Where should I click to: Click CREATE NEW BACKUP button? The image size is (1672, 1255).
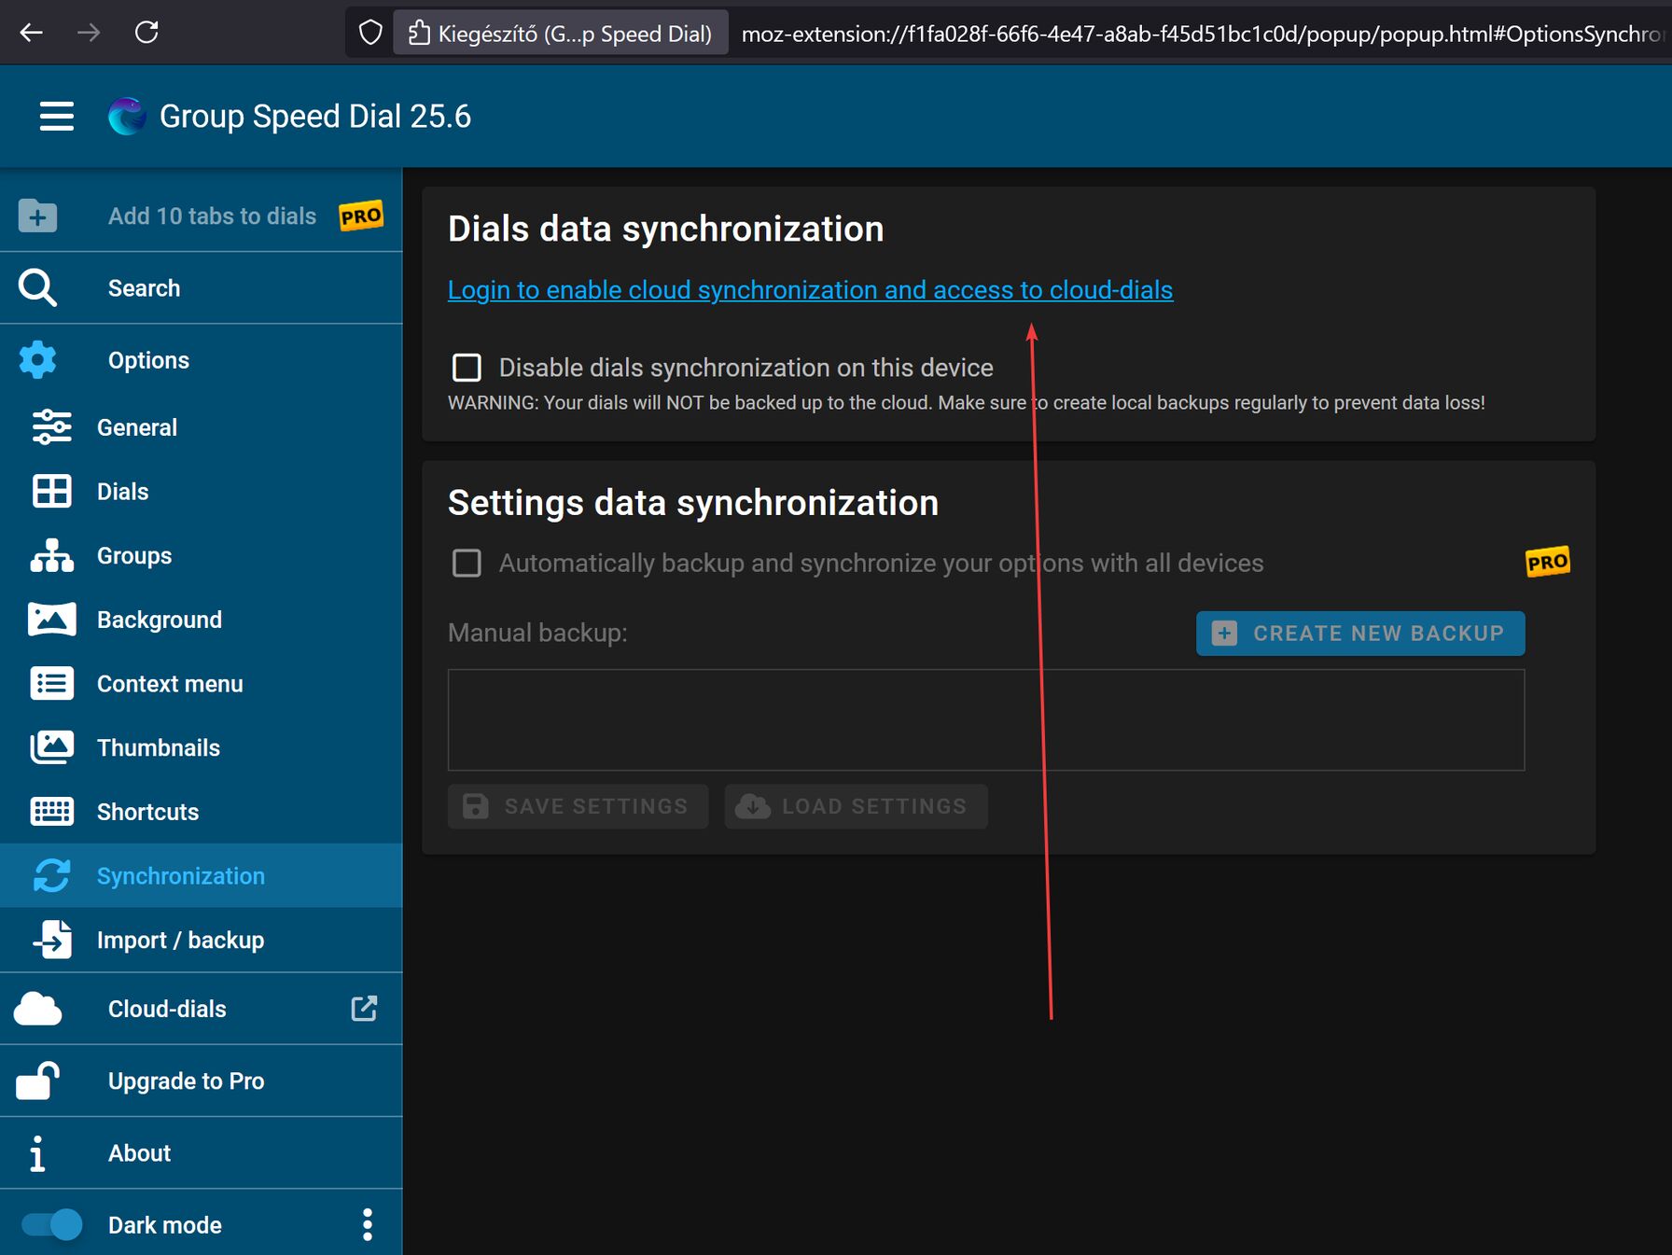pos(1360,634)
